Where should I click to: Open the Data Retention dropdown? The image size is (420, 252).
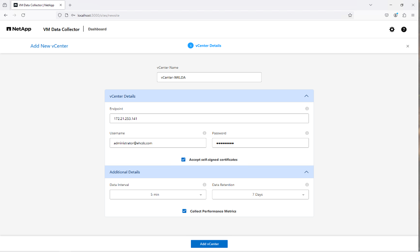pos(260,194)
